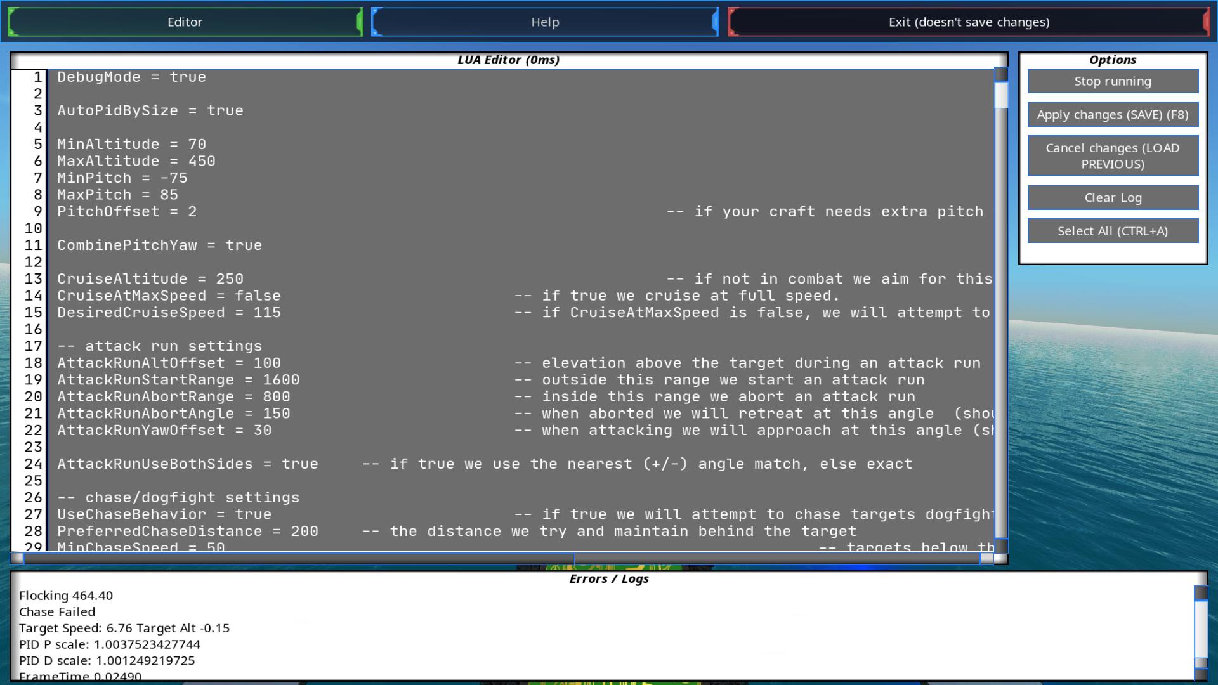Click Select All (CTRL+A)
The width and height of the screenshot is (1218, 685).
[1112, 231]
